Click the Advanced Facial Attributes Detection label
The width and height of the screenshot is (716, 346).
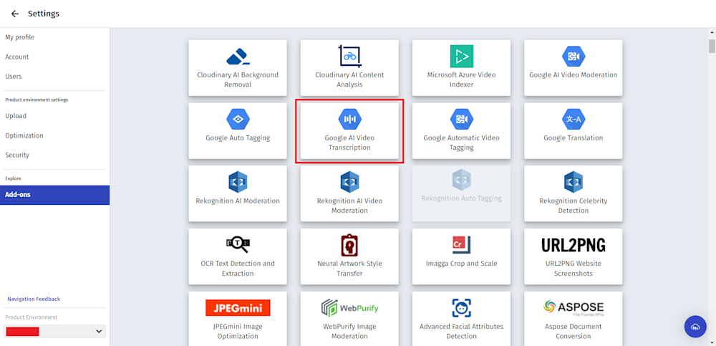tap(462, 332)
